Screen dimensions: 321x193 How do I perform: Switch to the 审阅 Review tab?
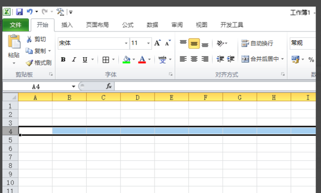177,25
